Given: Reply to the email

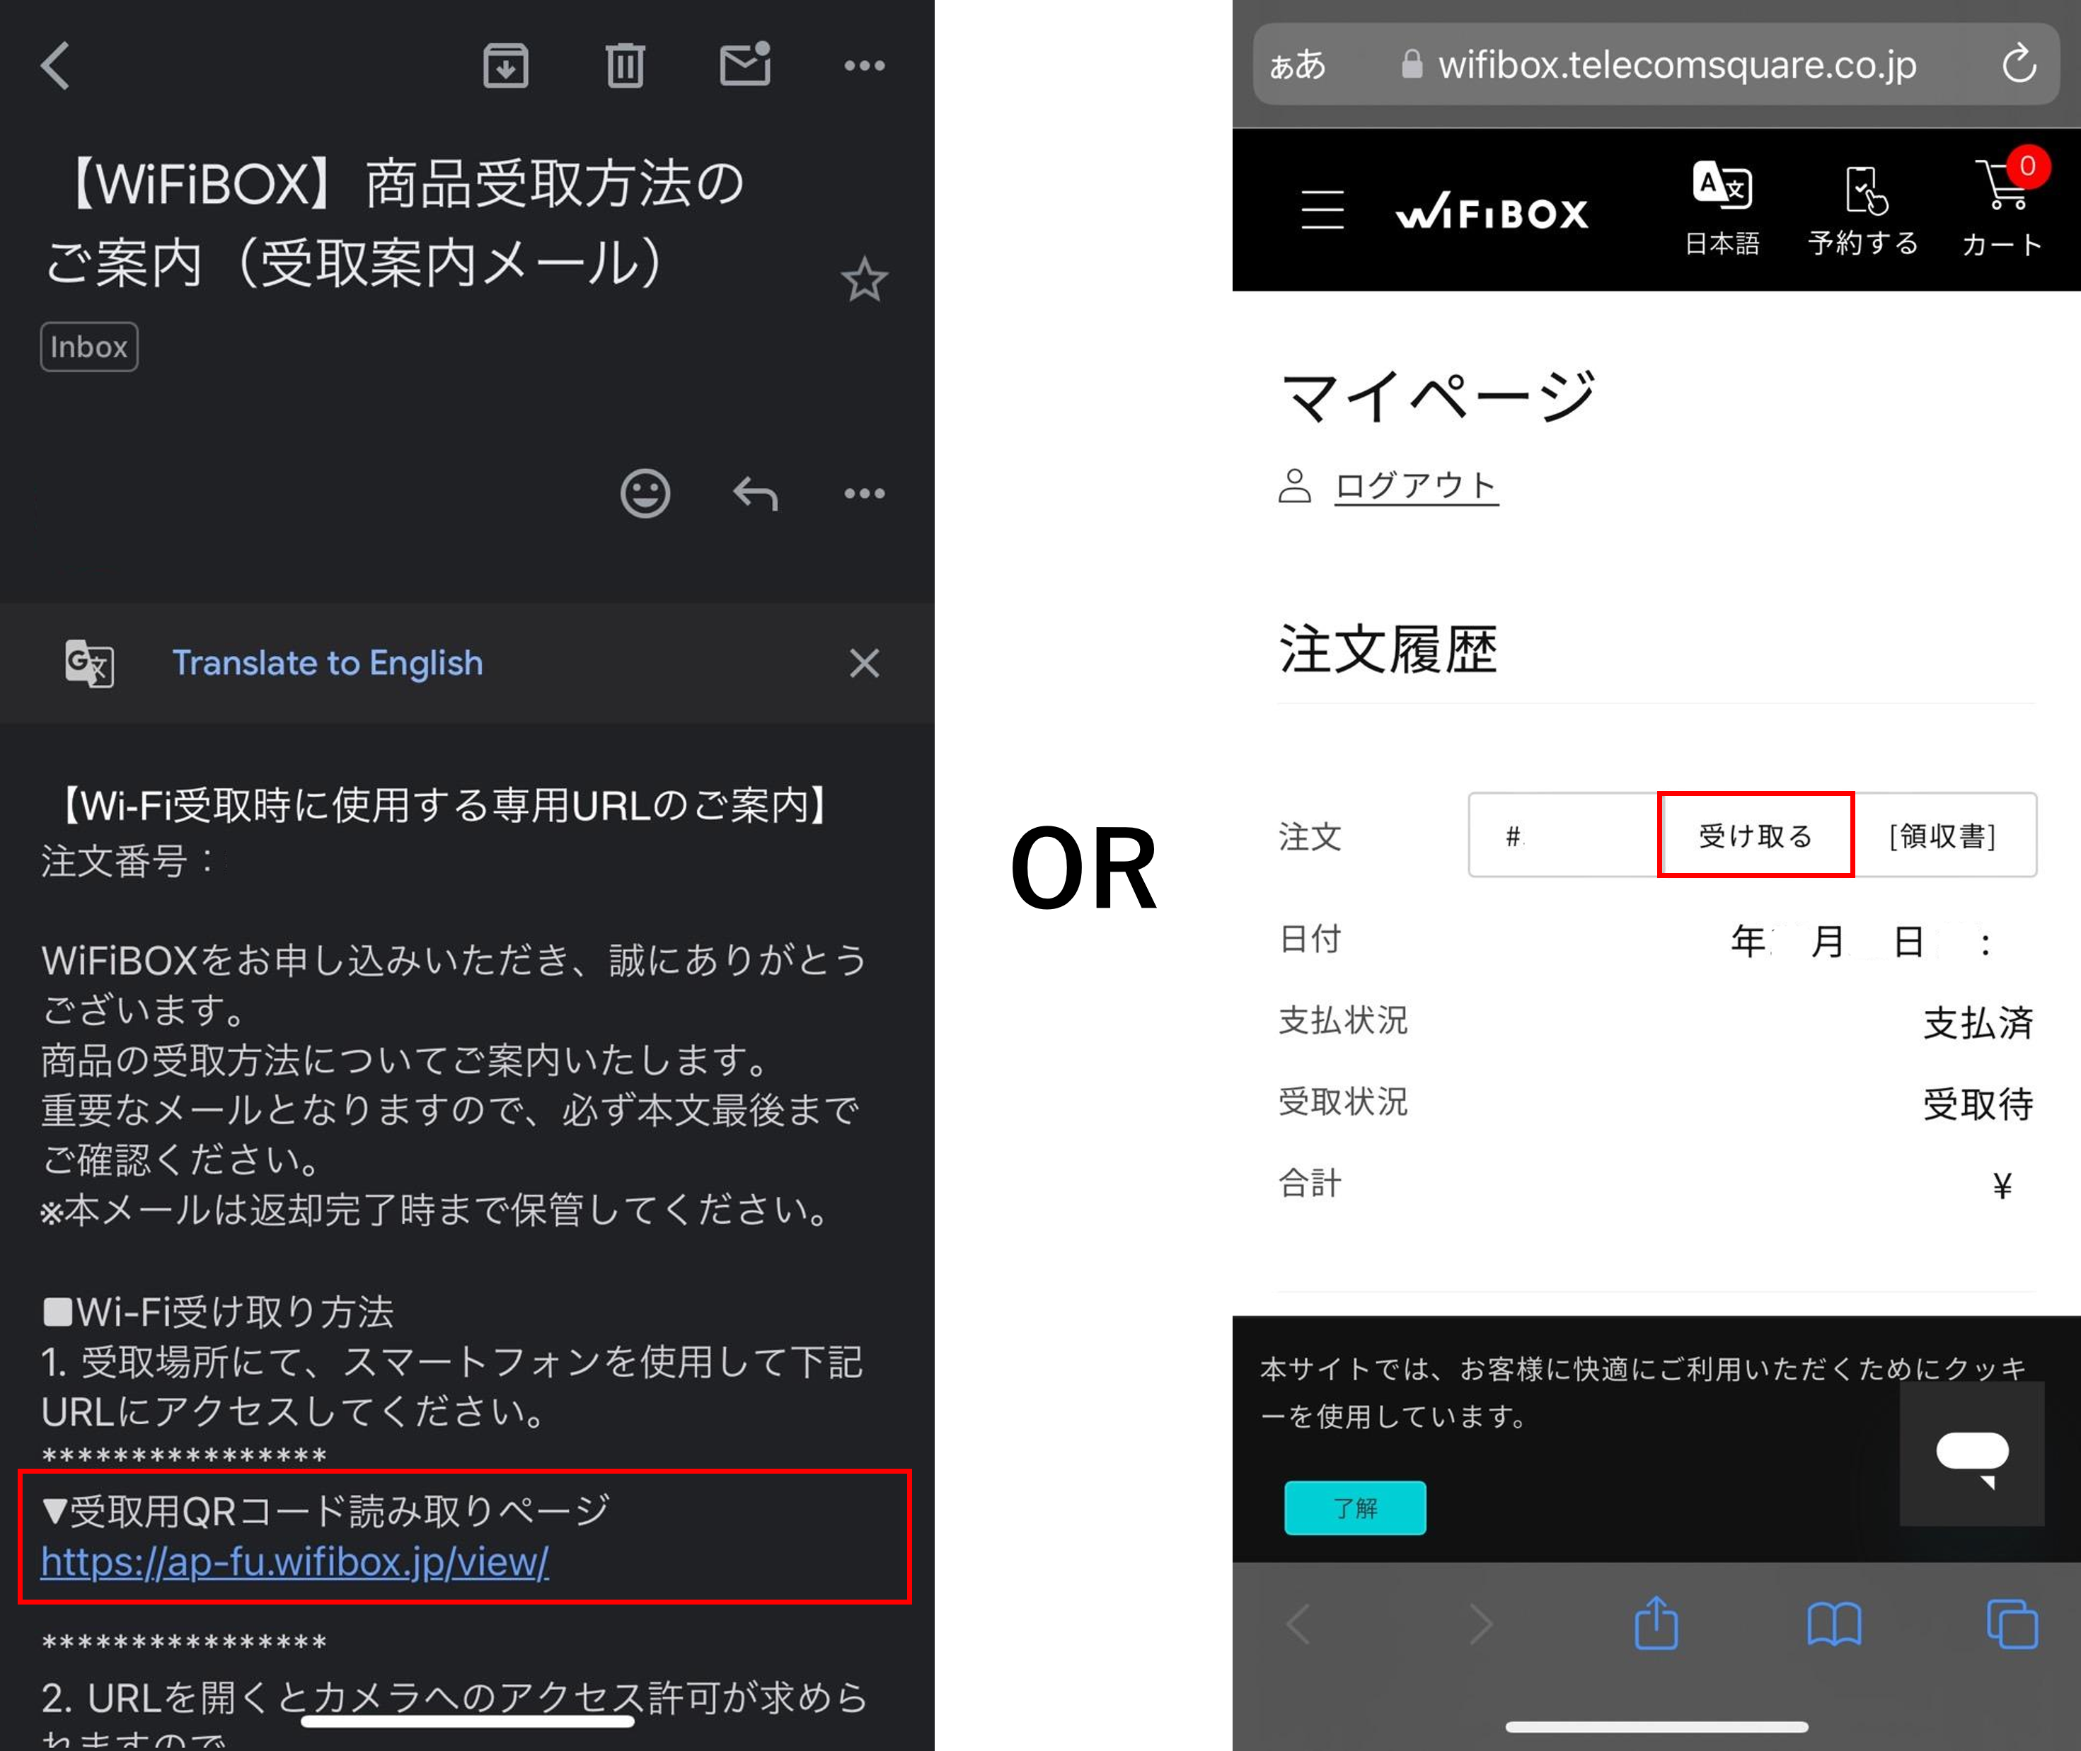Looking at the screenshot, I should pos(756,493).
